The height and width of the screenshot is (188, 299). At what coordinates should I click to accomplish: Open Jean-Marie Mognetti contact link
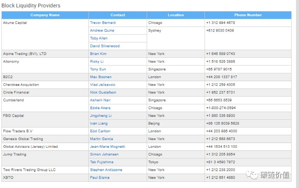(x=107, y=146)
